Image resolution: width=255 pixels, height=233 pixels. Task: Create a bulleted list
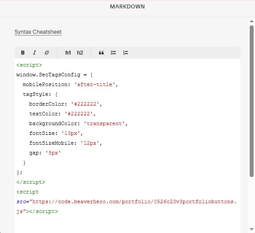[x=114, y=53]
